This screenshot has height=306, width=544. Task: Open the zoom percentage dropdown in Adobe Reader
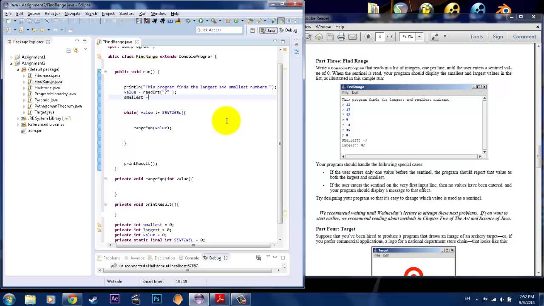tap(419, 37)
